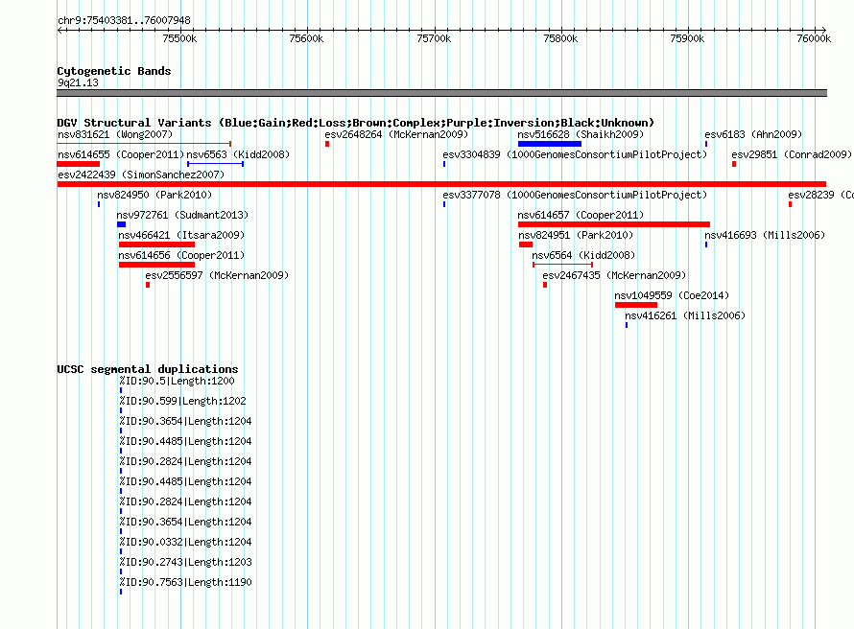Select nsv1049559 (Coe2014) label
The image size is (854, 629).
click(x=672, y=295)
